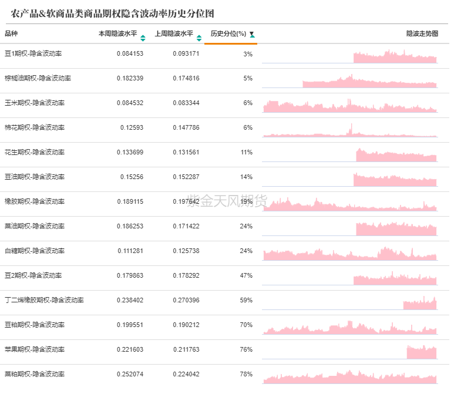Select 橡胶期权-隐含波动率 row name
Screen dimensions: 454x411
click(x=35, y=201)
